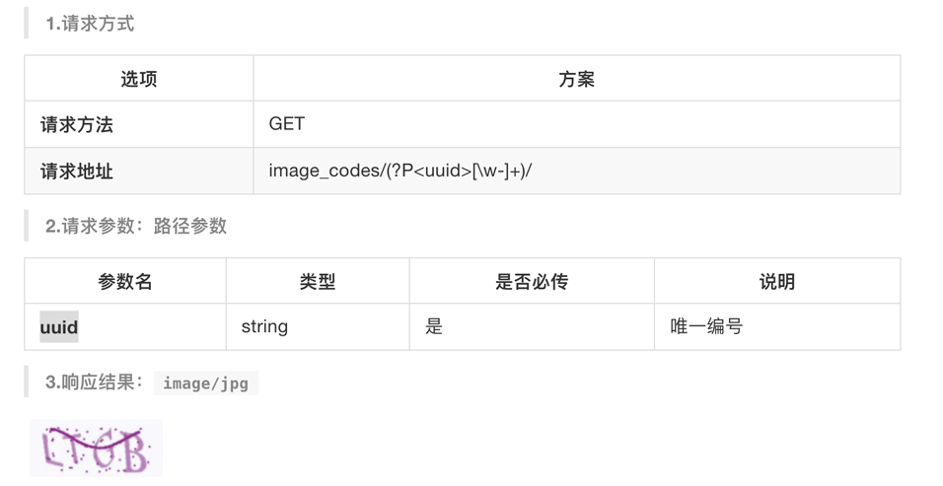Image resolution: width=943 pixels, height=486 pixels.
Task: Click the purple captcha image
Action: 96,449
